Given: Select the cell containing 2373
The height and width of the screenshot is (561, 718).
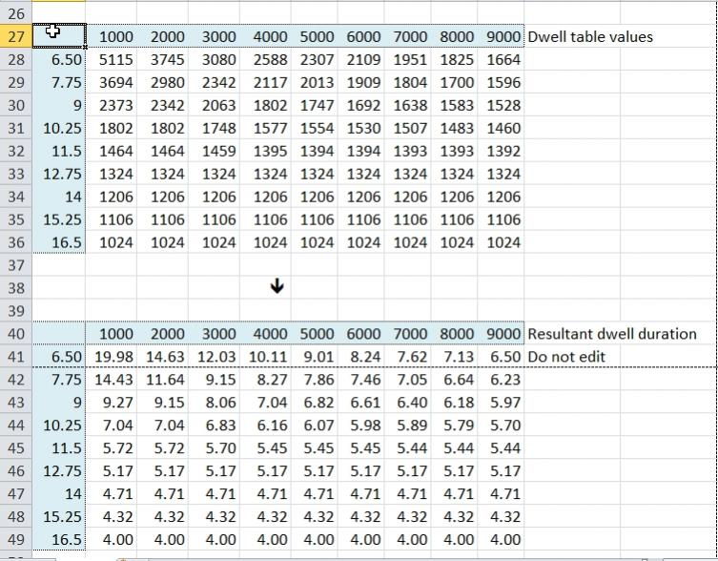Looking at the screenshot, I should point(116,105).
